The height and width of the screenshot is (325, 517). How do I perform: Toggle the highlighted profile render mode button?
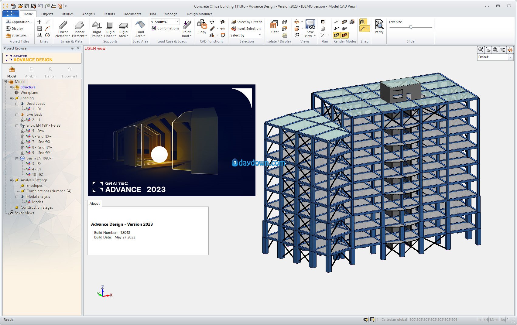click(x=336, y=35)
